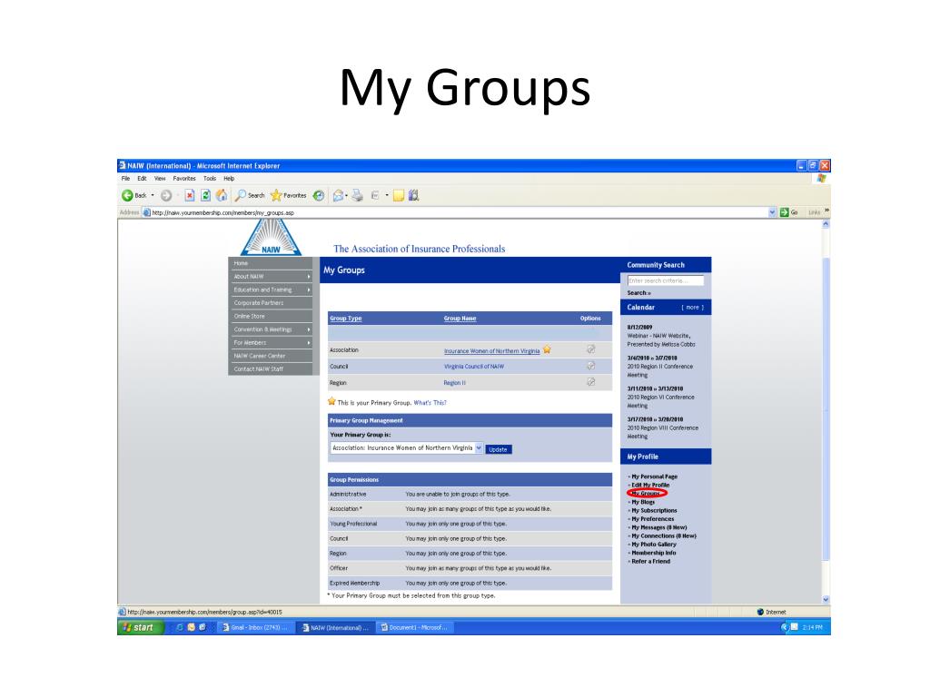Screen dimensions: 930x697
Task: Click the system tray expand arrow
Action: coord(784,627)
